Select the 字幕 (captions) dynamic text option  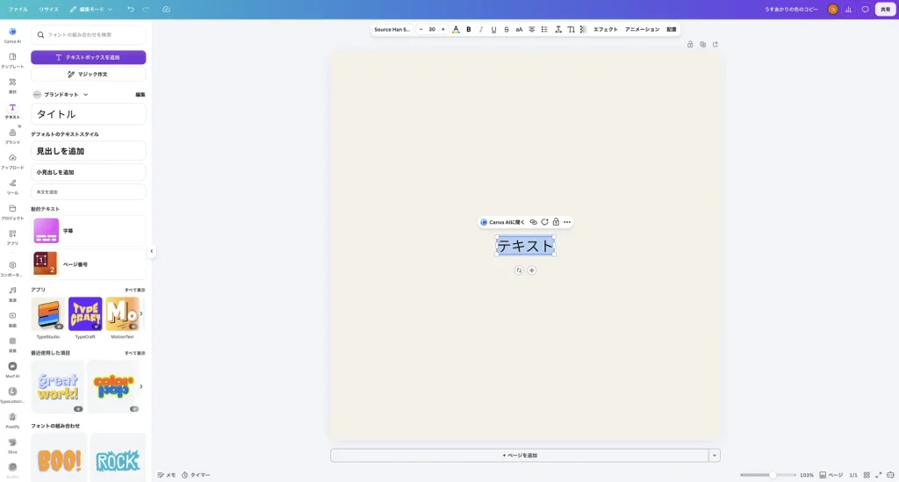[89, 231]
